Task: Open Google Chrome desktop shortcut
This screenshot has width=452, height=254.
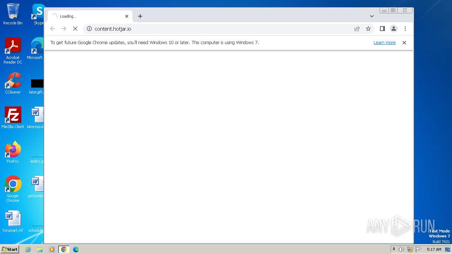Action: tap(13, 189)
